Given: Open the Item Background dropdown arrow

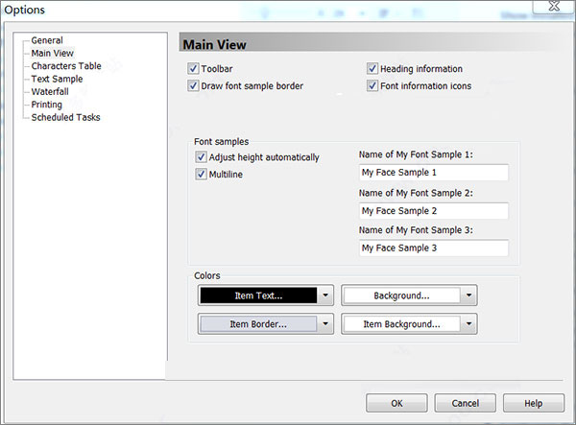Looking at the screenshot, I should (x=469, y=323).
